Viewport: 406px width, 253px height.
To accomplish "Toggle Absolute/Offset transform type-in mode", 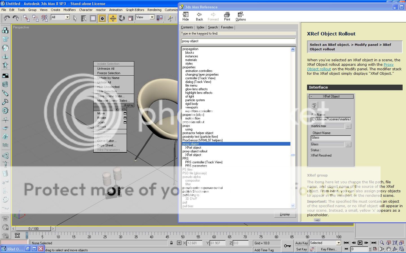I will [x=179, y=243].
